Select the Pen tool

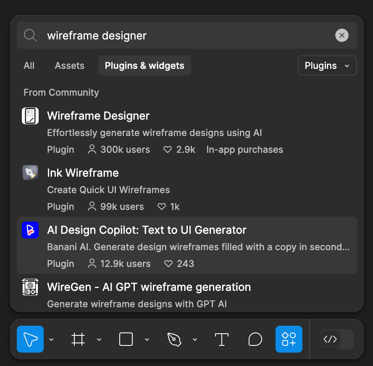(x=174, y=339)
